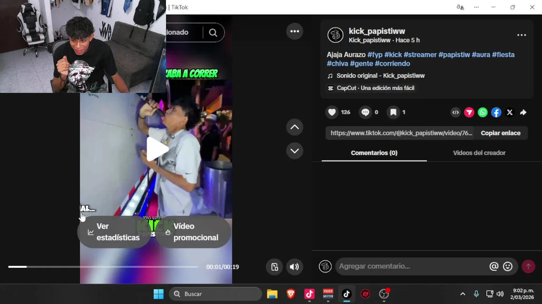Like the video with the heart icon

[332, 112]
